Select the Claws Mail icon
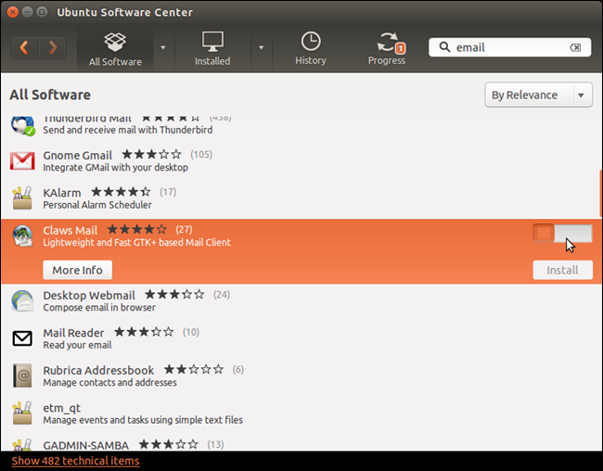 22,235
